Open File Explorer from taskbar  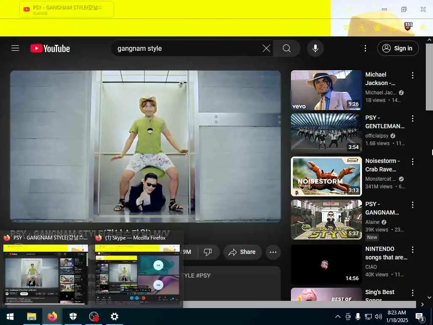click(x=31, y=317)
